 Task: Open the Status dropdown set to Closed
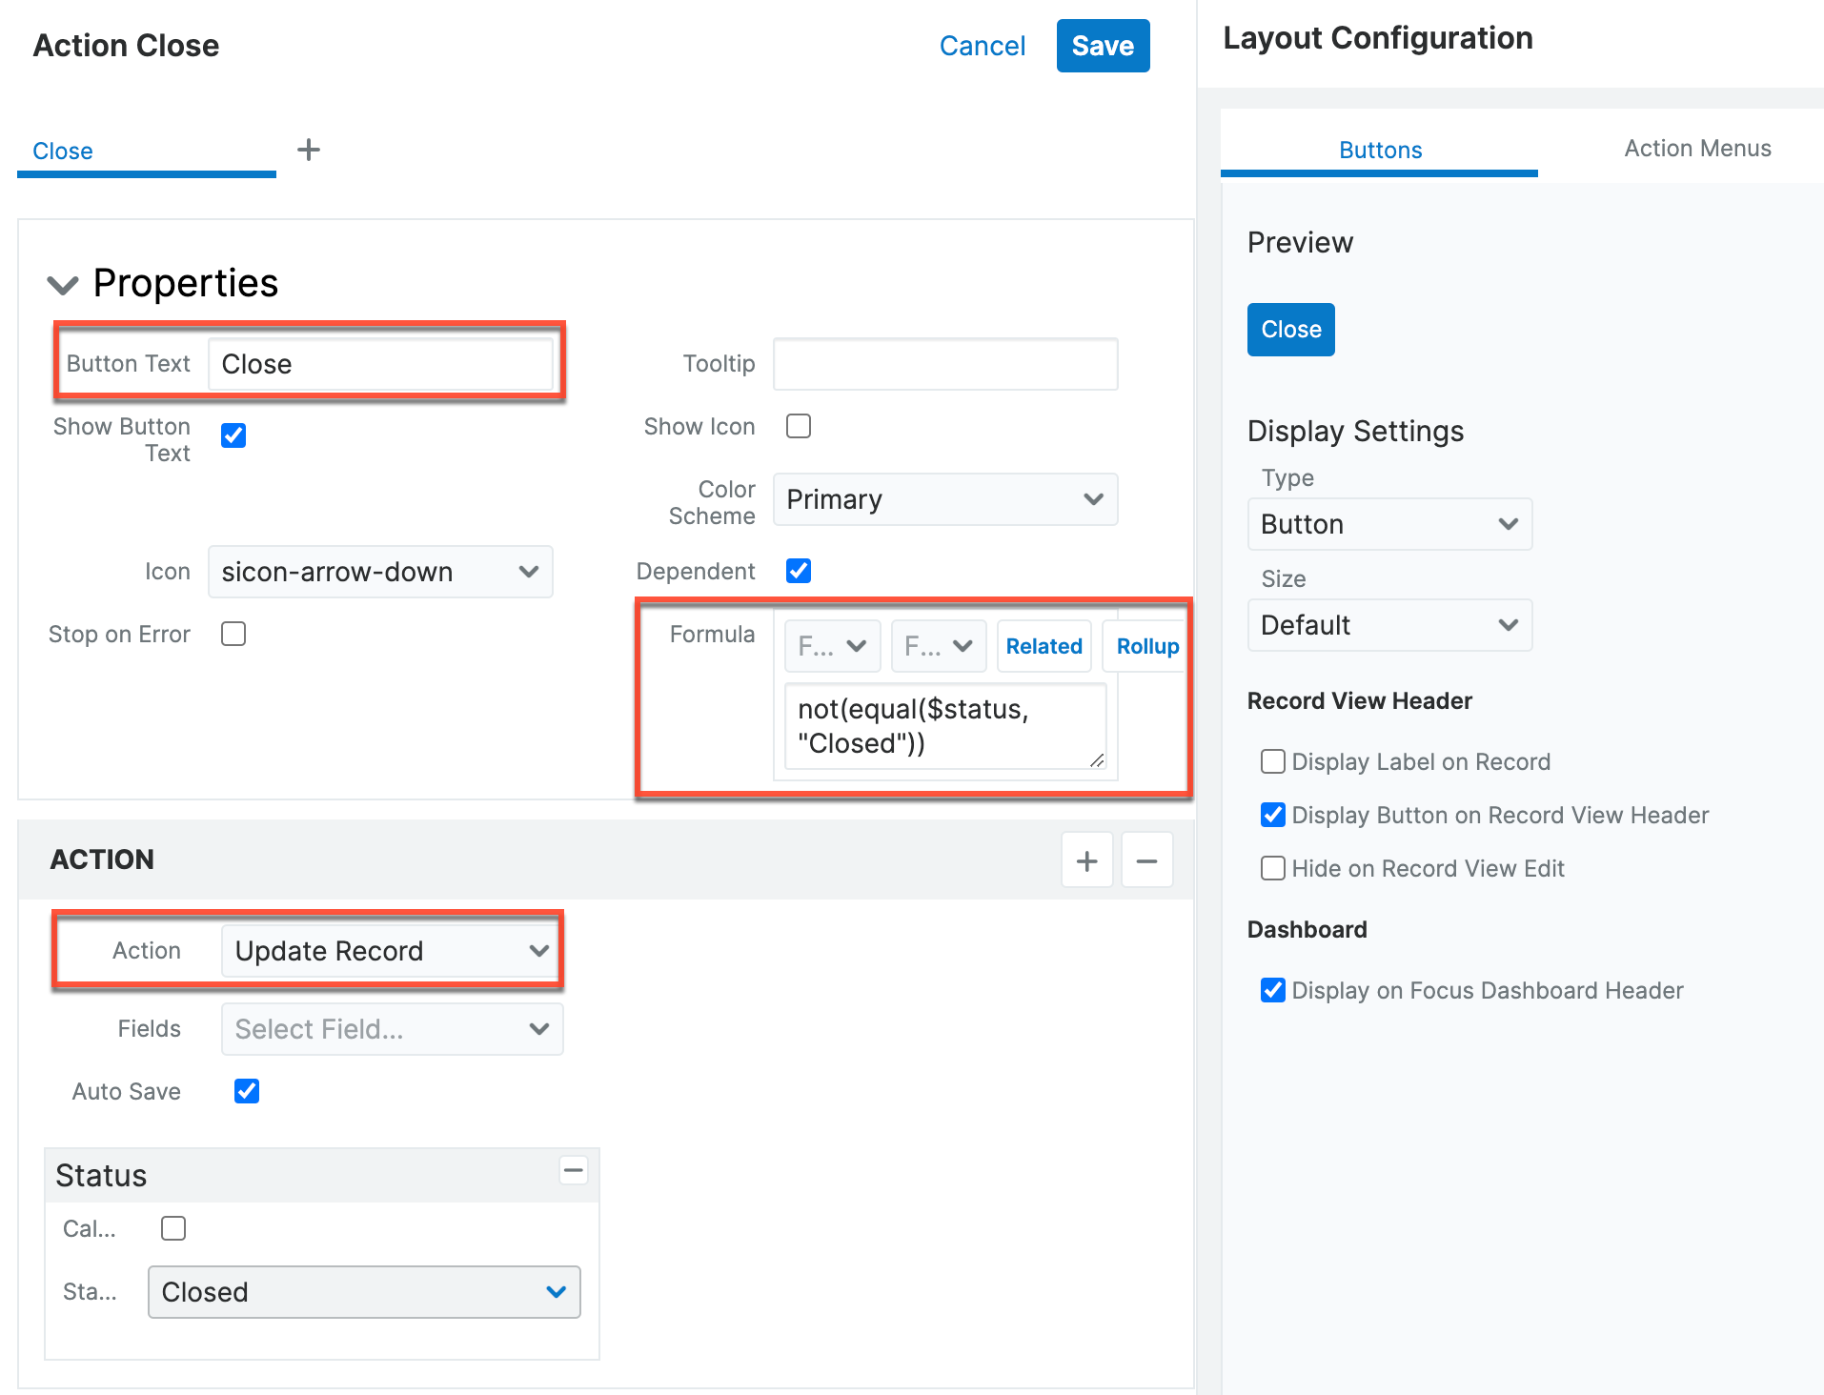point(364,1292)
